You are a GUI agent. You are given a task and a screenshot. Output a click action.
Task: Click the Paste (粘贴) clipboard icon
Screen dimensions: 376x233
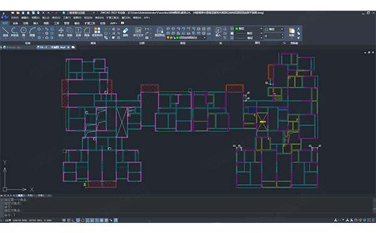291,31
